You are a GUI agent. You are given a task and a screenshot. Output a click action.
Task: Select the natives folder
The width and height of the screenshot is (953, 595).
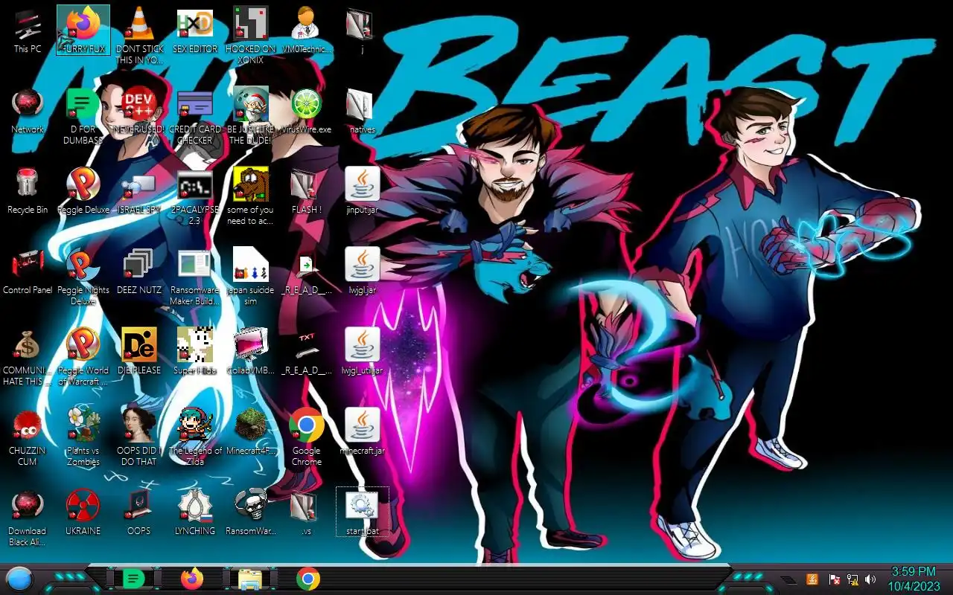pyautogui.click(x=362, y=111)
